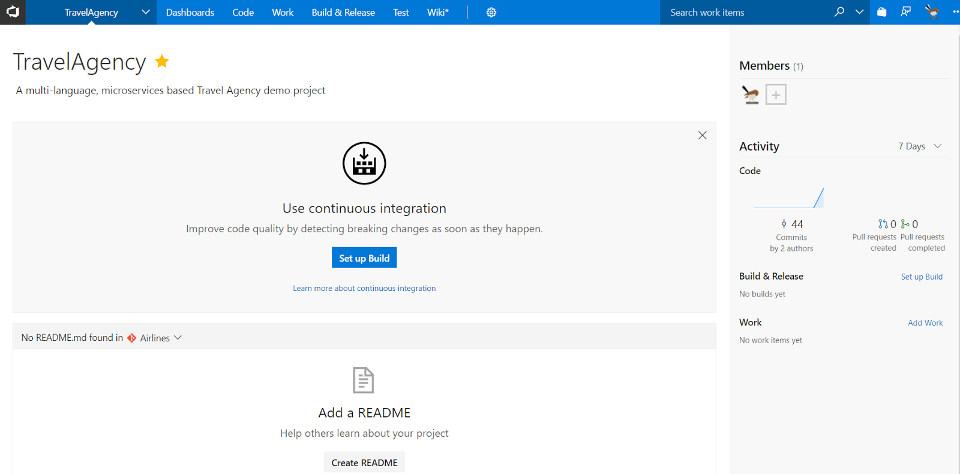The height and width of the screenshot is (474, 960).
Task: Click the Create README button
Action: [364, 463]
